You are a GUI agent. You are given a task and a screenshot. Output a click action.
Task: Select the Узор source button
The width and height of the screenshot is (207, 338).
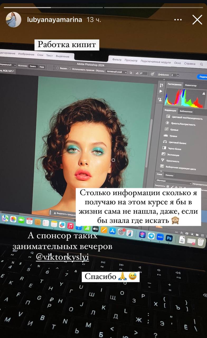42,67
